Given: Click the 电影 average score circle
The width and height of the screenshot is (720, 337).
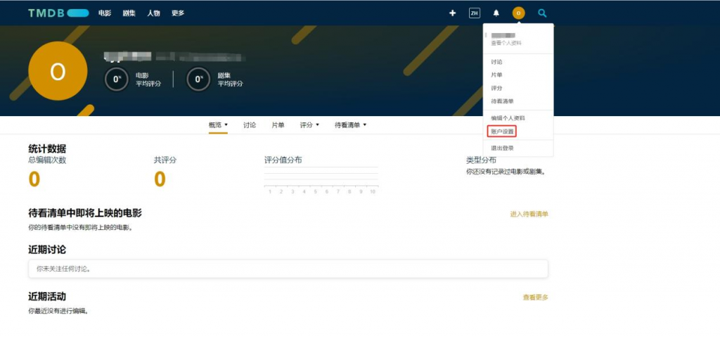Looking at the screenshot, I should (117, 79).
